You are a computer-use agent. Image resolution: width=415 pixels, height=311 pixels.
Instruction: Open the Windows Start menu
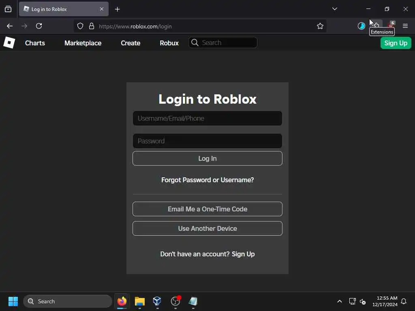[x=13, y=301]
